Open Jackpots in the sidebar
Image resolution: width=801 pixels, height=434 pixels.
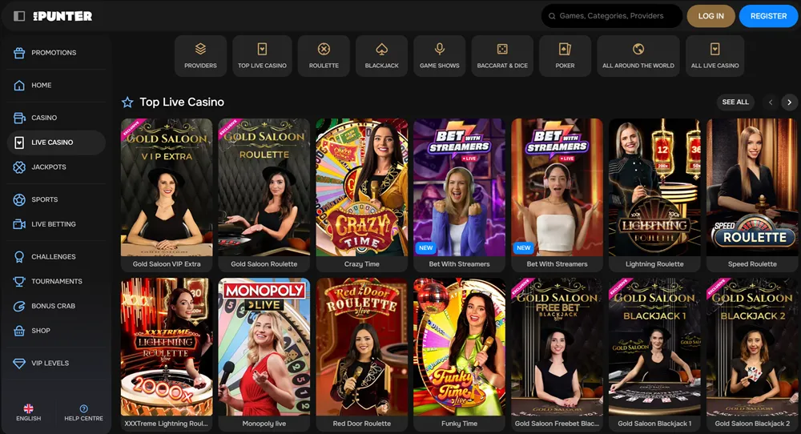coord(56,167)
